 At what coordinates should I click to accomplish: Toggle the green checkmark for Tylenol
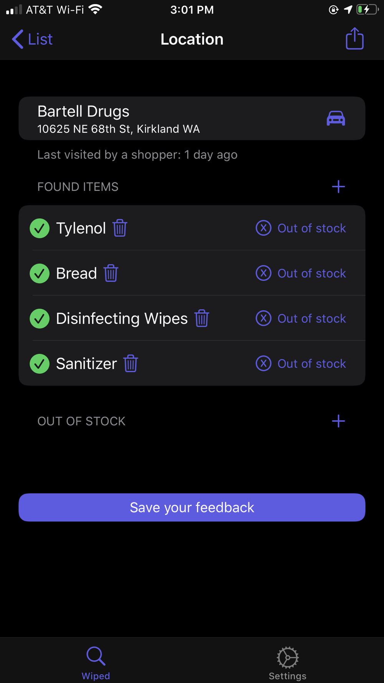40,228
